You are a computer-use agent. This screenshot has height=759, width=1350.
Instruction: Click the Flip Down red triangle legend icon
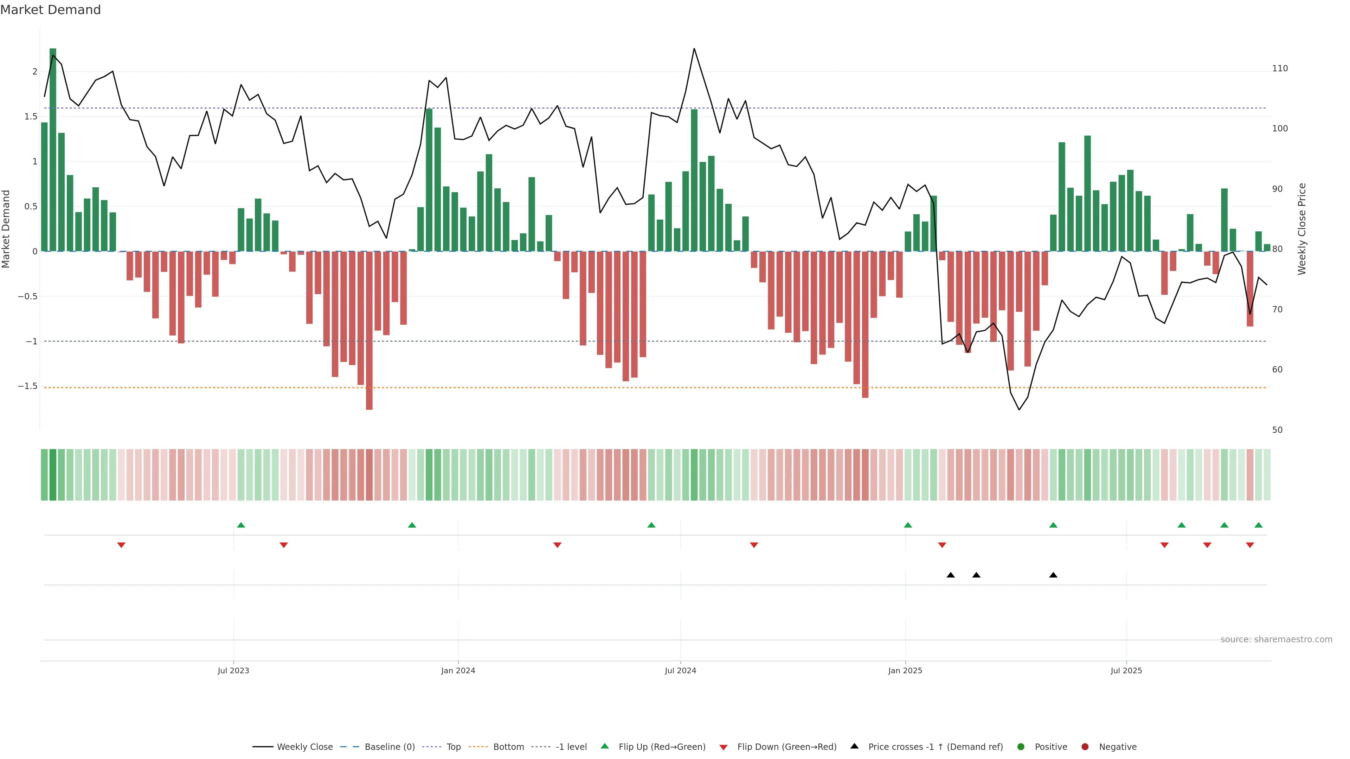pyautogui.click(x=723, y=747)
